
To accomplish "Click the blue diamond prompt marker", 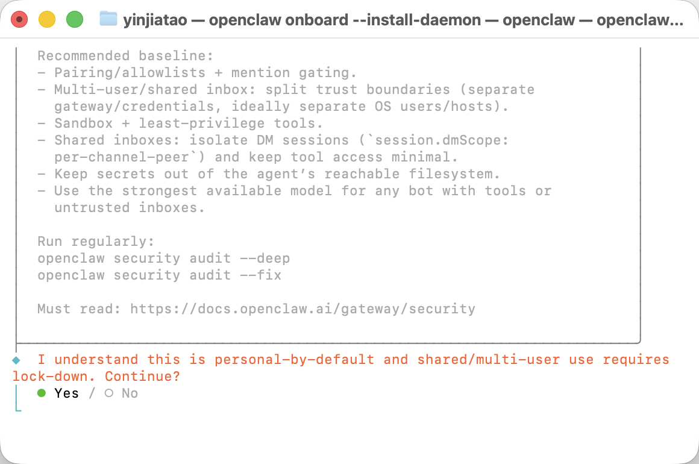I will coord(16,360).
